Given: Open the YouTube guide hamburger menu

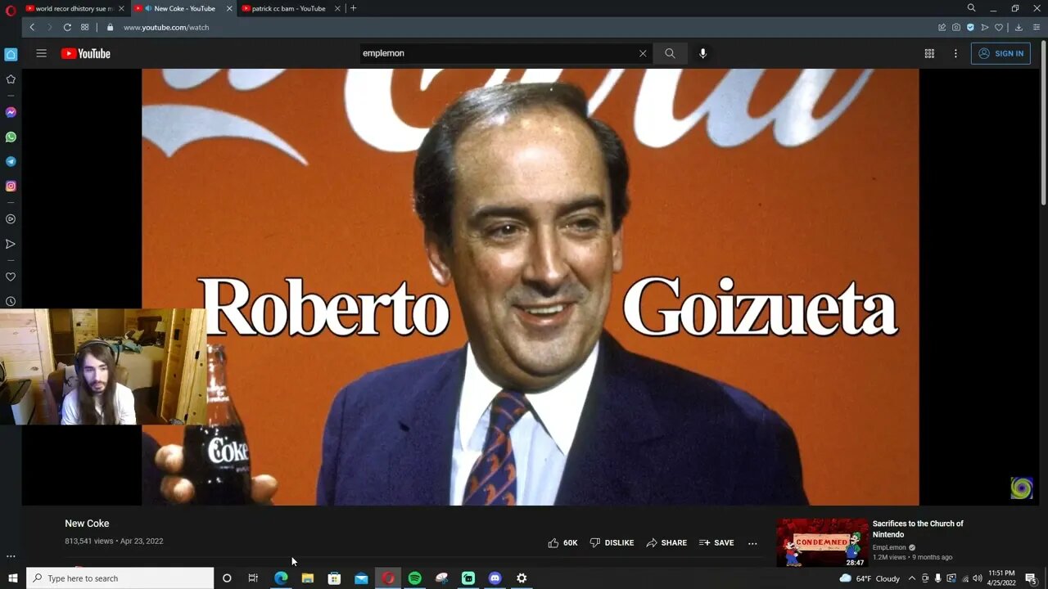Looking at the screenshot, I should click(41, 53).
